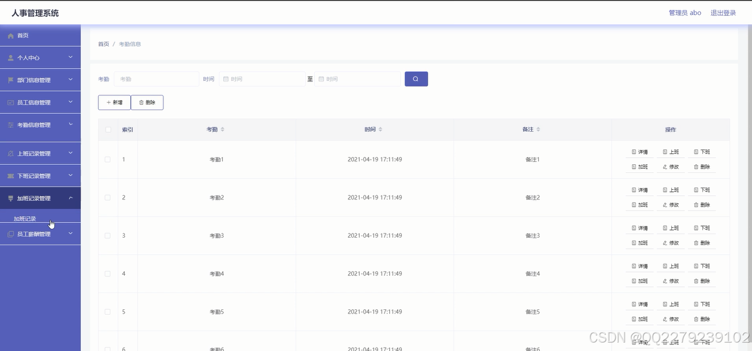
Task: Check the checkbox for row 考勤1
Action: (107, 159)
